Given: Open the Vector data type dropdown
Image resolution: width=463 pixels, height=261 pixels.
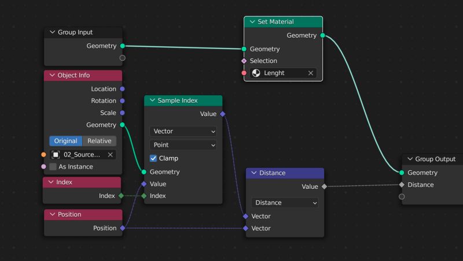Looking at the screenshot, I should click(183, 132).
